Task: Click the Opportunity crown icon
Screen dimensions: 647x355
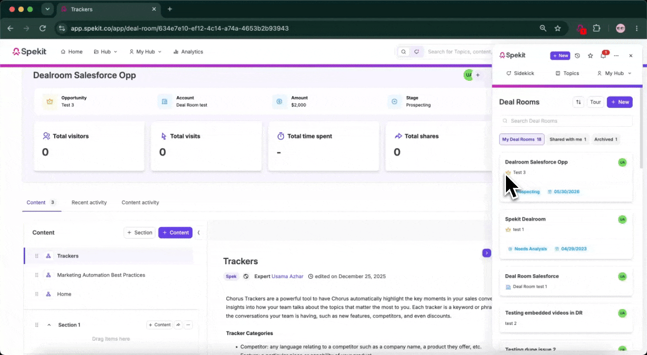Action: pyautogui.click(x=50, y=102)
